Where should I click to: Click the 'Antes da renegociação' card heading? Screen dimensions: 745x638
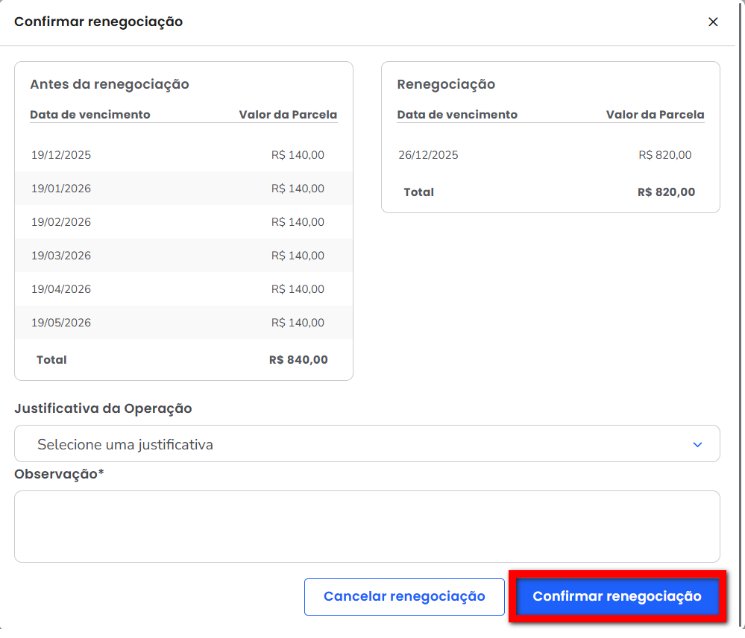point(110,84)
